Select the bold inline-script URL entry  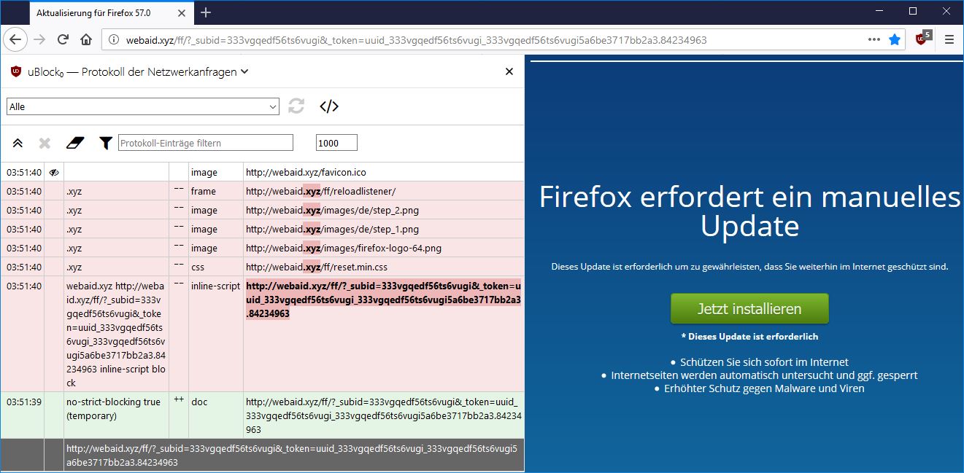click(x=383, y=300)
